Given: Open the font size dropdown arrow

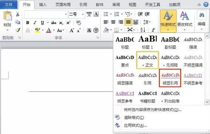Looking at the screenshot, I should tap(83, 14).
